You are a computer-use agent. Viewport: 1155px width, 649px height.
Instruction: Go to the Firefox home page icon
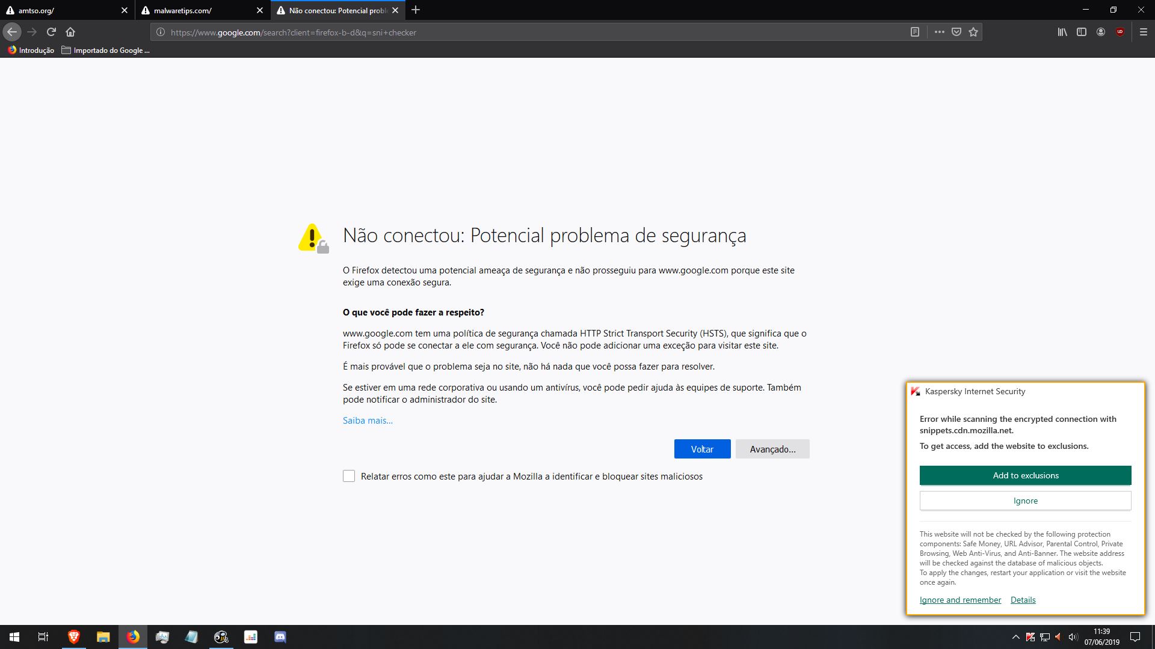click(70, 32)
